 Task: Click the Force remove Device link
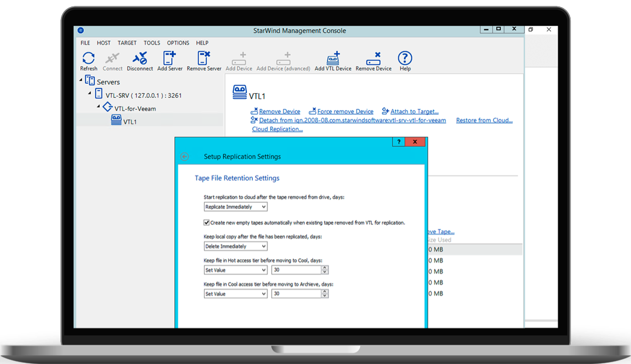pyautogui.click(x=345, y=111)
